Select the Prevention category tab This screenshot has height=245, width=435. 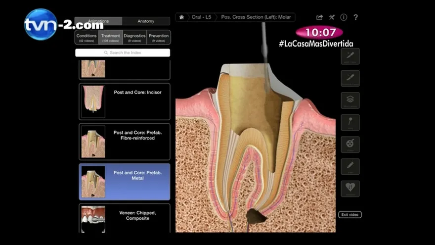click(159, 38)
